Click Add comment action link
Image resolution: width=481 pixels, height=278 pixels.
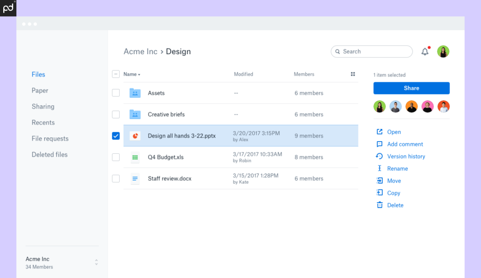click(405, 144)
